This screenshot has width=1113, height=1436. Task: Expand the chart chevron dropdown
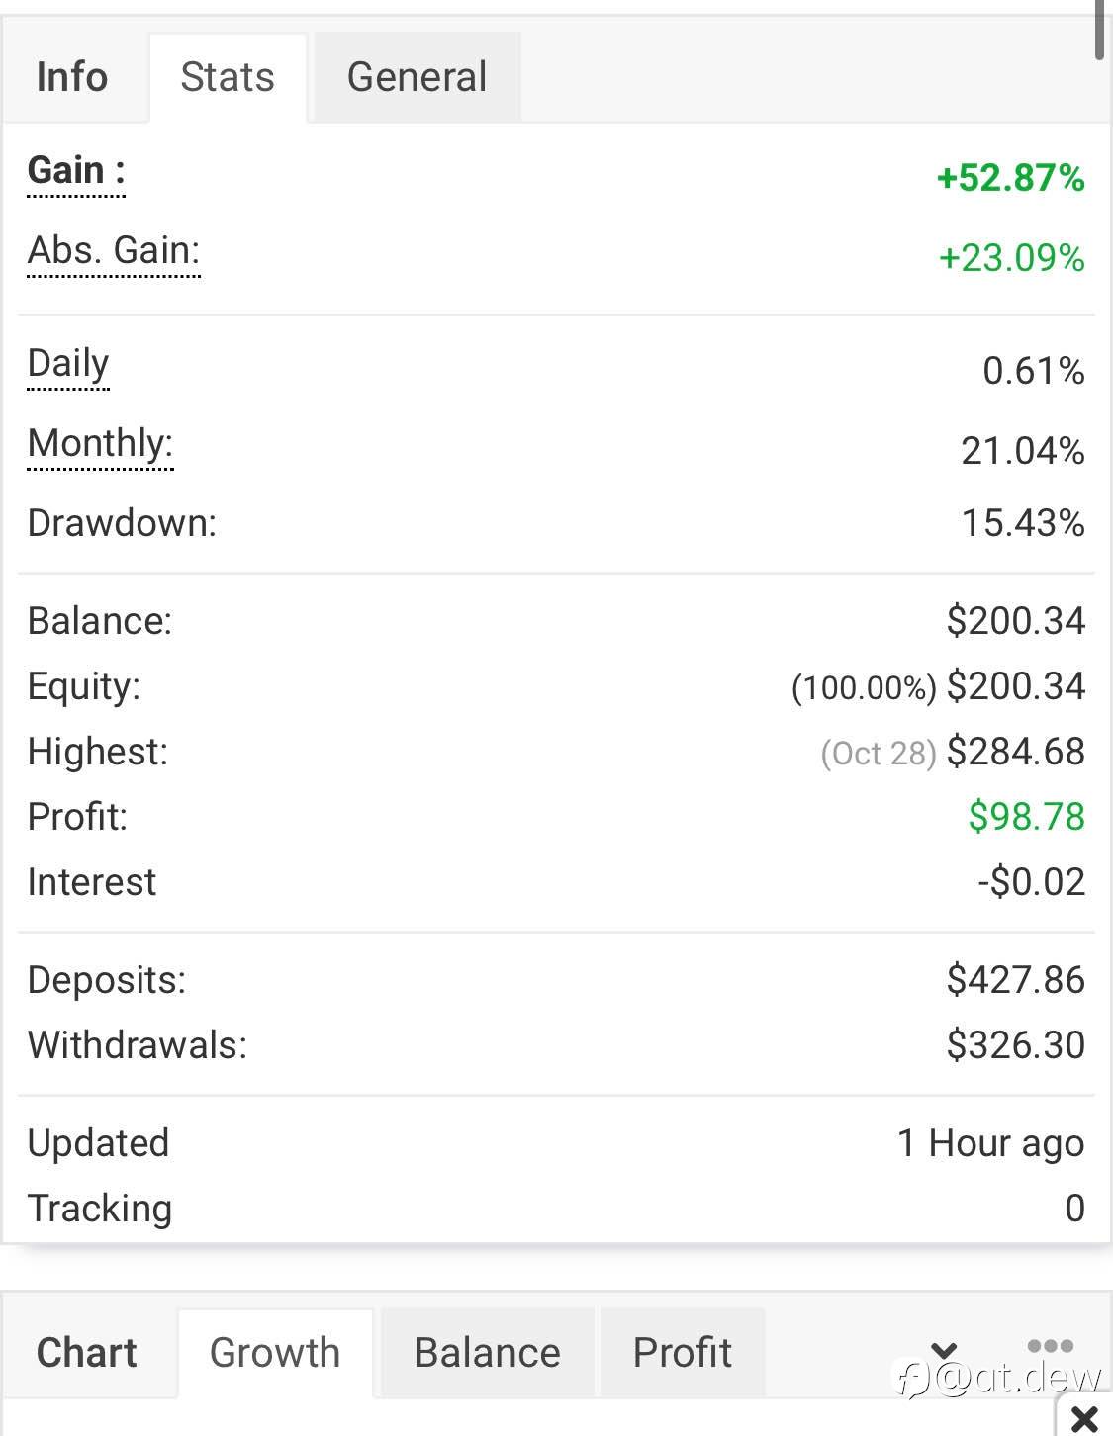(944, 1350)
